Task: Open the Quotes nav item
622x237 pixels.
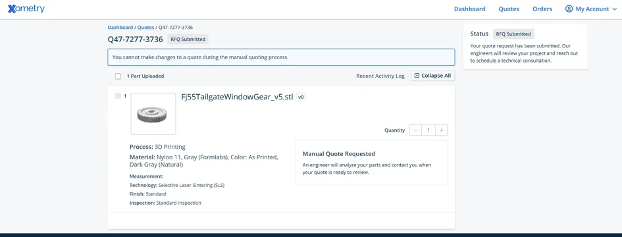Action: coord(509,9)
